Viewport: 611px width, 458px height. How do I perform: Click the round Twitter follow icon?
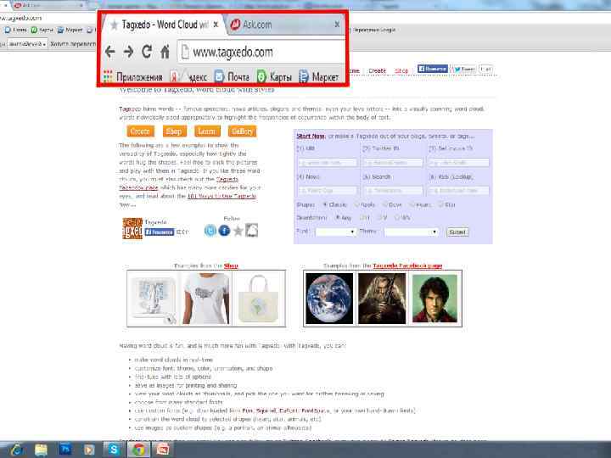click(x=210, y=231)
